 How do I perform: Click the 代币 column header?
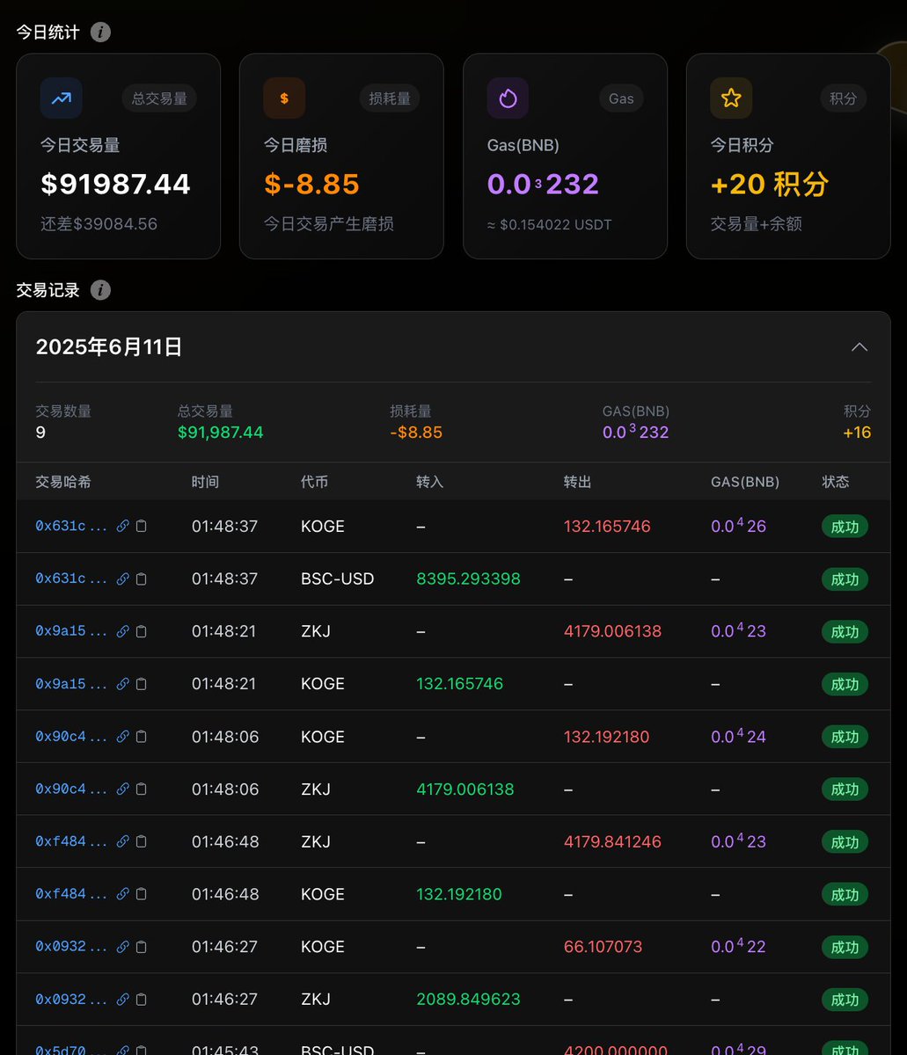315,482
